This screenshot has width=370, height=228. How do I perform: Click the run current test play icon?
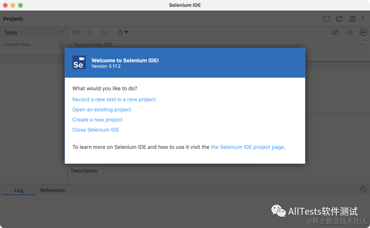(x=90, y=32)
